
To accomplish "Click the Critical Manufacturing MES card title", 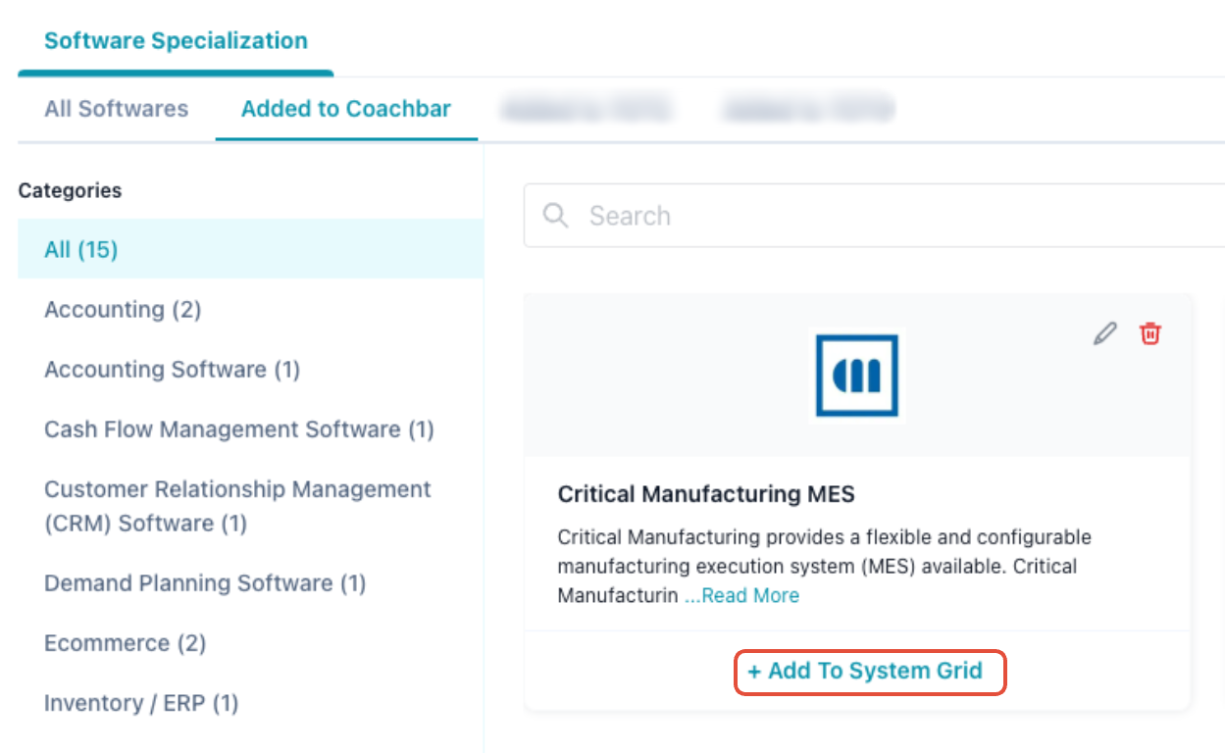I will pos(705,494).
